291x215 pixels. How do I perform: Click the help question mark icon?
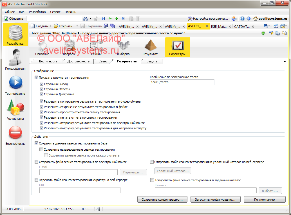pos(242,19)
